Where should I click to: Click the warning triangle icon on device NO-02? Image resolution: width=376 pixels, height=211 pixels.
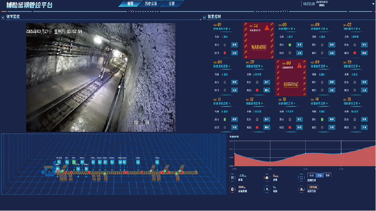click(267, 27)
